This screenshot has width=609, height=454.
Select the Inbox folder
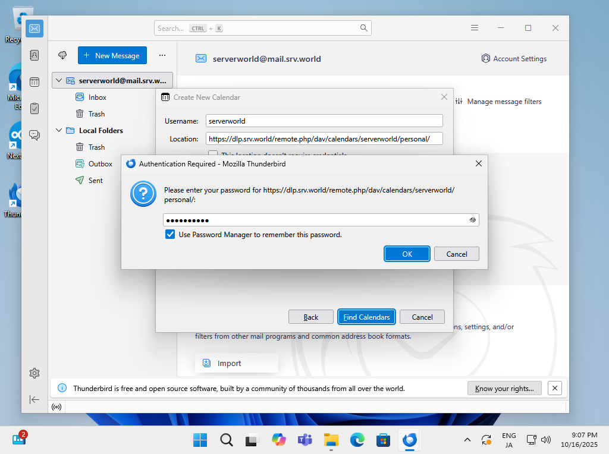pos(97,97)
